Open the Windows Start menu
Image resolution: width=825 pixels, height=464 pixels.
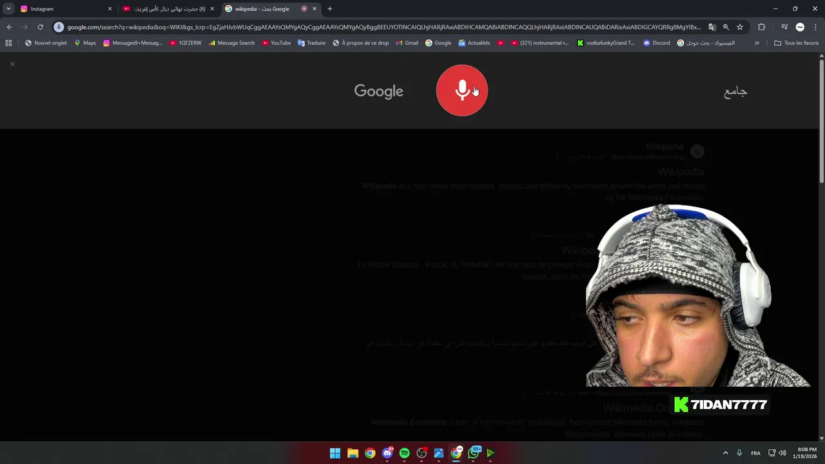335,453
